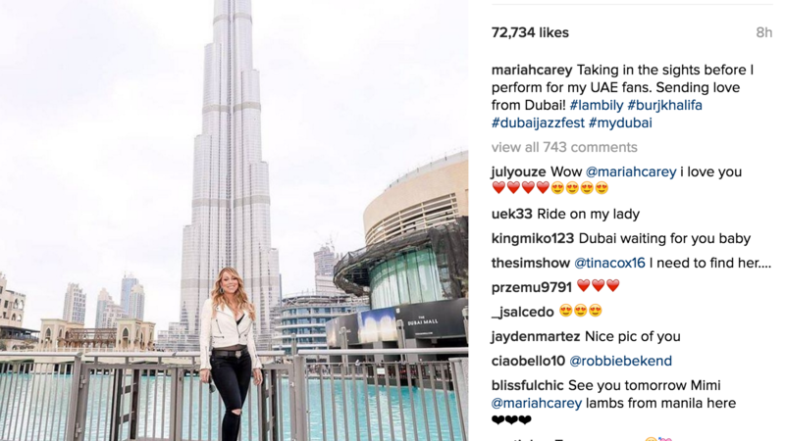Visit _jsalcedo profile

523,312
